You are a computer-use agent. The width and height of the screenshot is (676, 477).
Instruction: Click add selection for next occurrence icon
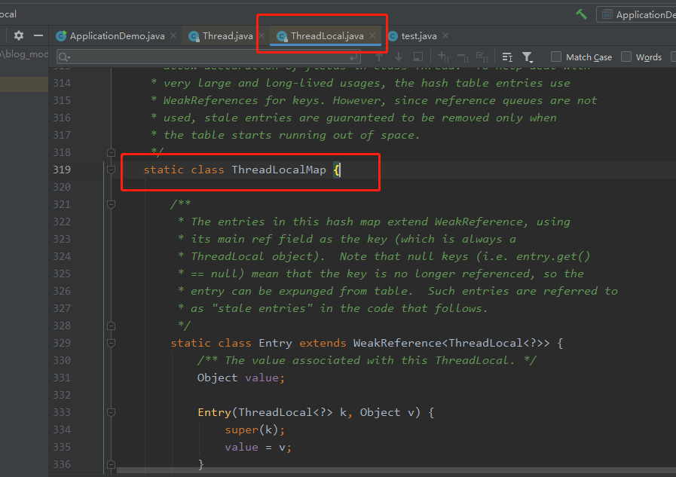click(x=443, y=57)
